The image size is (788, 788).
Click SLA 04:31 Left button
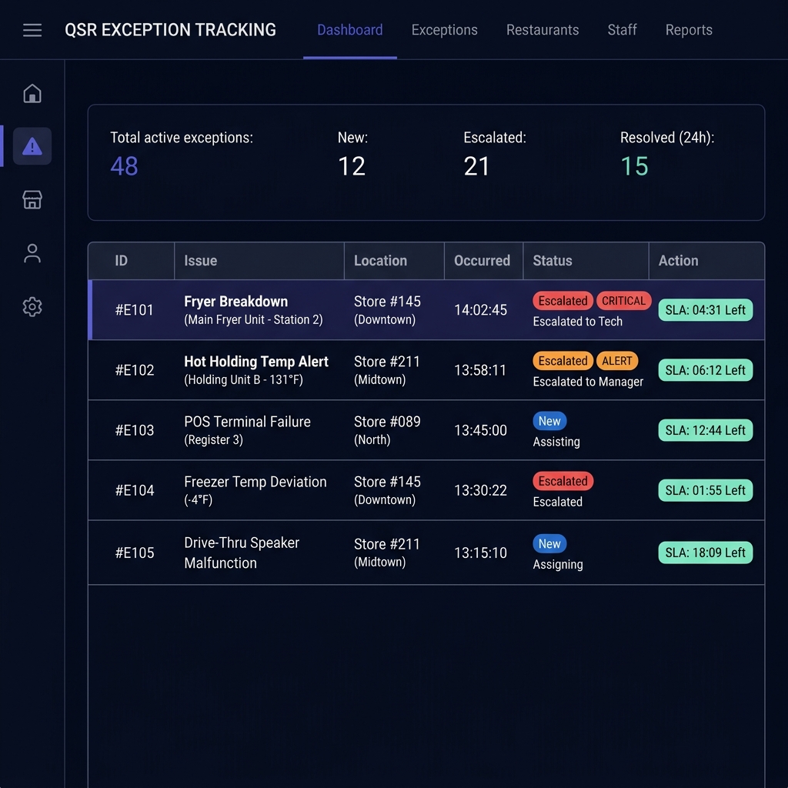click(705, 310)
